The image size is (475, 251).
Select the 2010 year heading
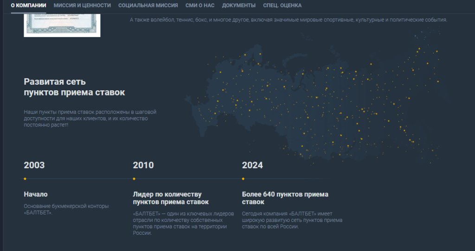point(143,165)
